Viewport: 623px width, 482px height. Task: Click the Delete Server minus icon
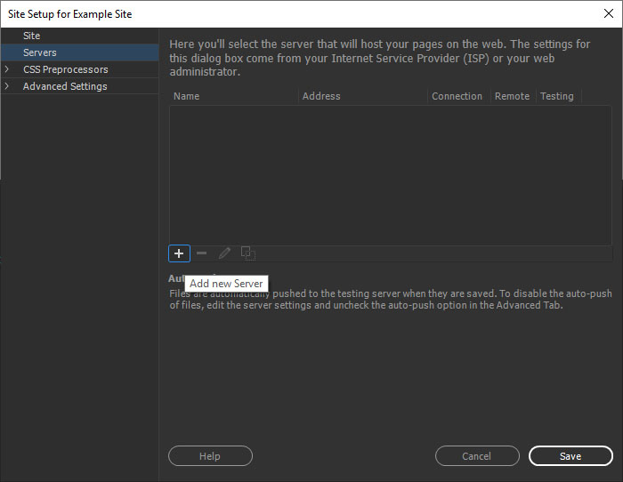(202, 253)
